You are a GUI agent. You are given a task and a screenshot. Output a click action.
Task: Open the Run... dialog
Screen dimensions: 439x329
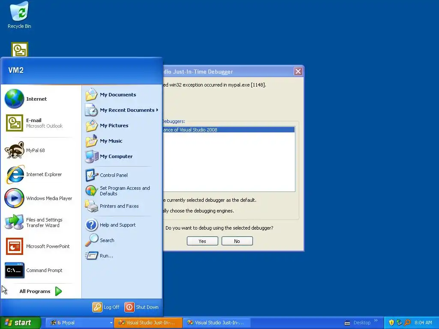99,256
